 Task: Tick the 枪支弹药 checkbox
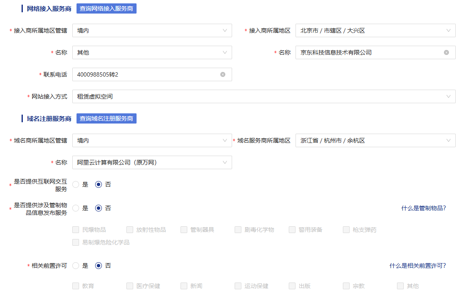347,230
